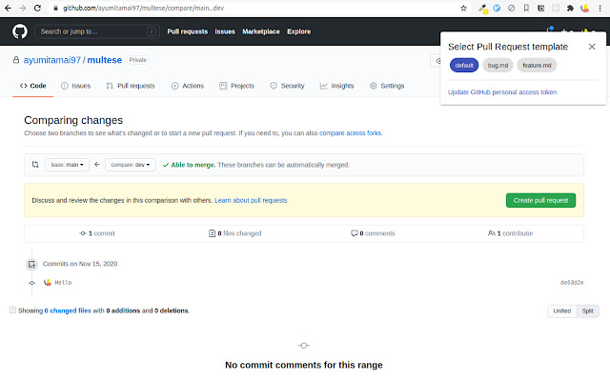Viewport: 610px width, 381px height.
Task: Click the crossed-circle blocker extension icon
Action: coord(511,8)
